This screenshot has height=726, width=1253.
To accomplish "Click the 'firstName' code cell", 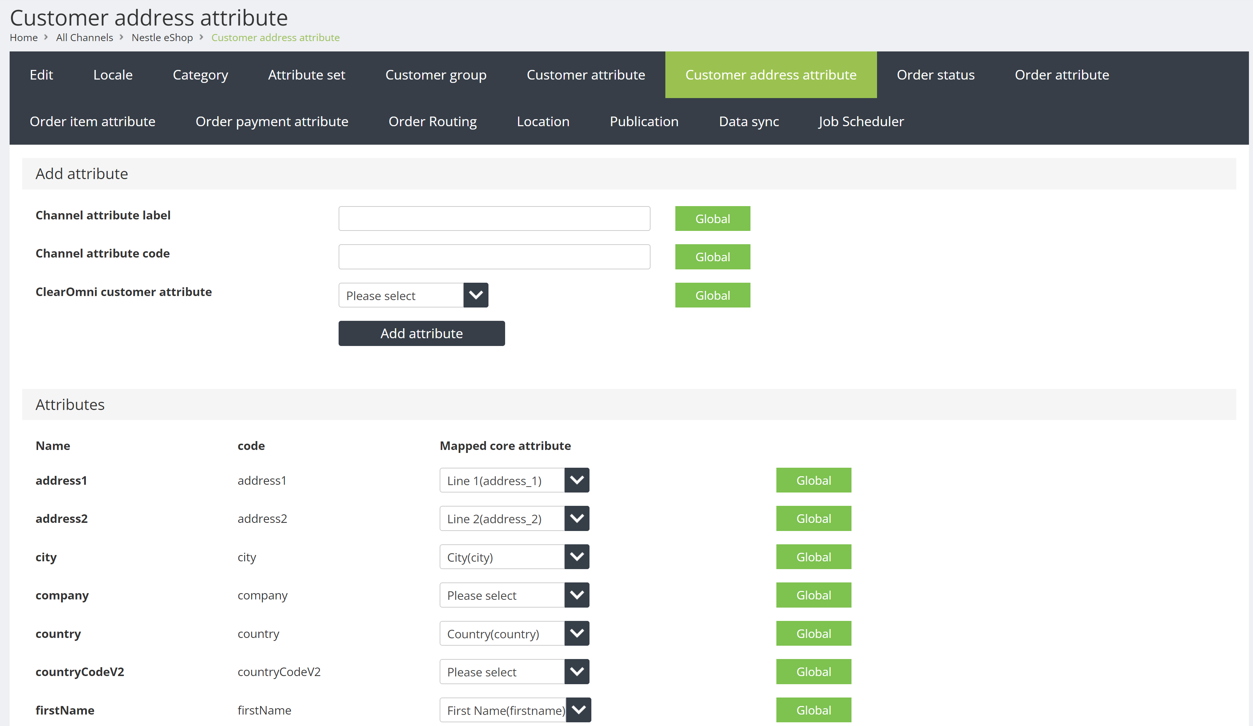I will click(265, 710).
